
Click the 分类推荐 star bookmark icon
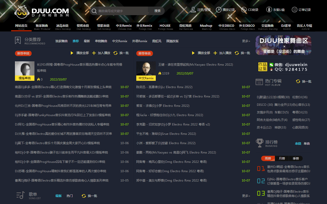(18, 40)
